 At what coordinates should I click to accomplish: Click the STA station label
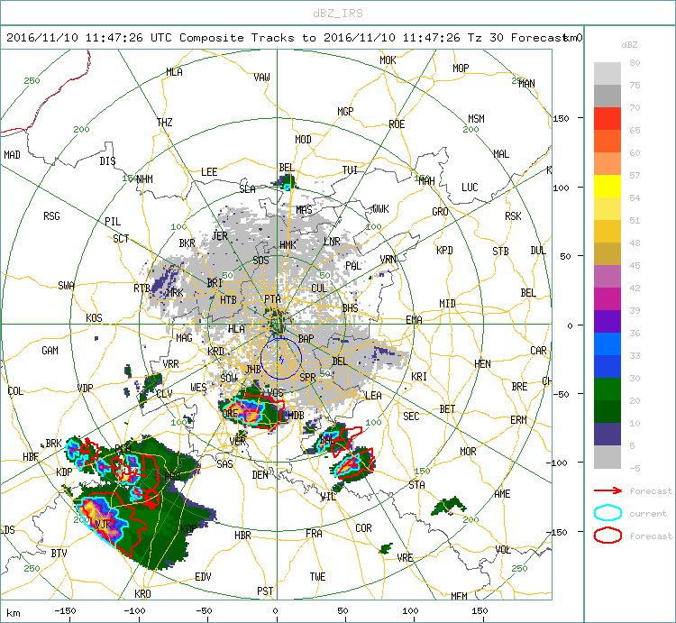[x=417, y=485]
